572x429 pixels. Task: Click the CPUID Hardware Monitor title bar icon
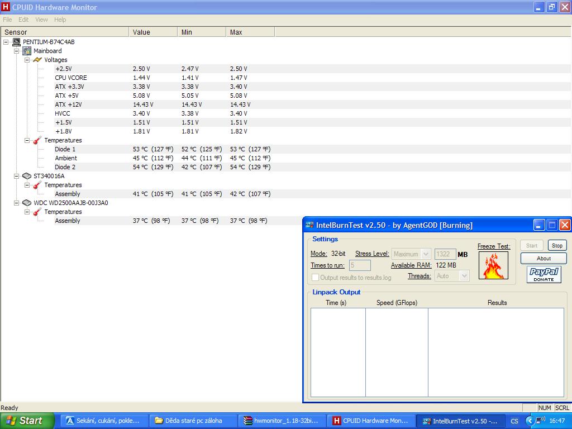click(x=6, y=7)
